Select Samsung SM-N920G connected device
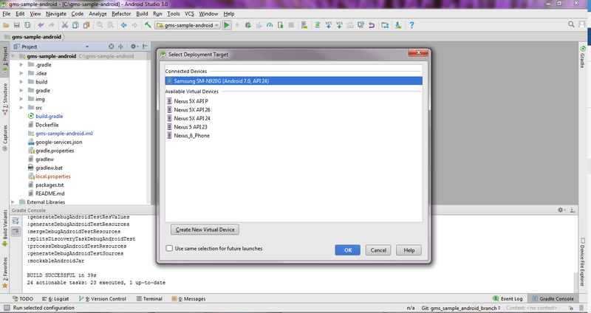Viewport: 591px width, 313px height. click(293, 81)
